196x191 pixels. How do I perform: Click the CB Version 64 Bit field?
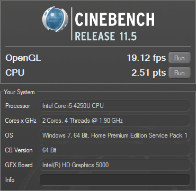coord(115,150)
